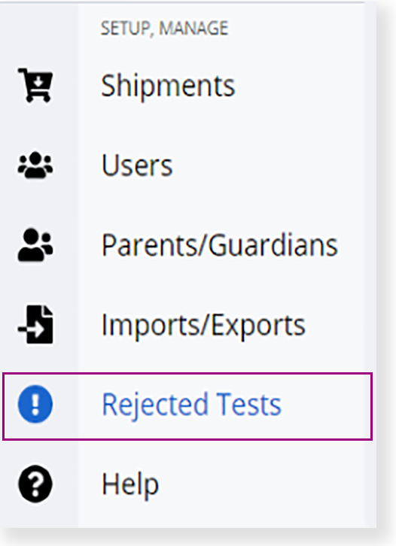This screenshot has height=546, width=396.
Task: Open the Help menu label
Action: click(130, 485)
